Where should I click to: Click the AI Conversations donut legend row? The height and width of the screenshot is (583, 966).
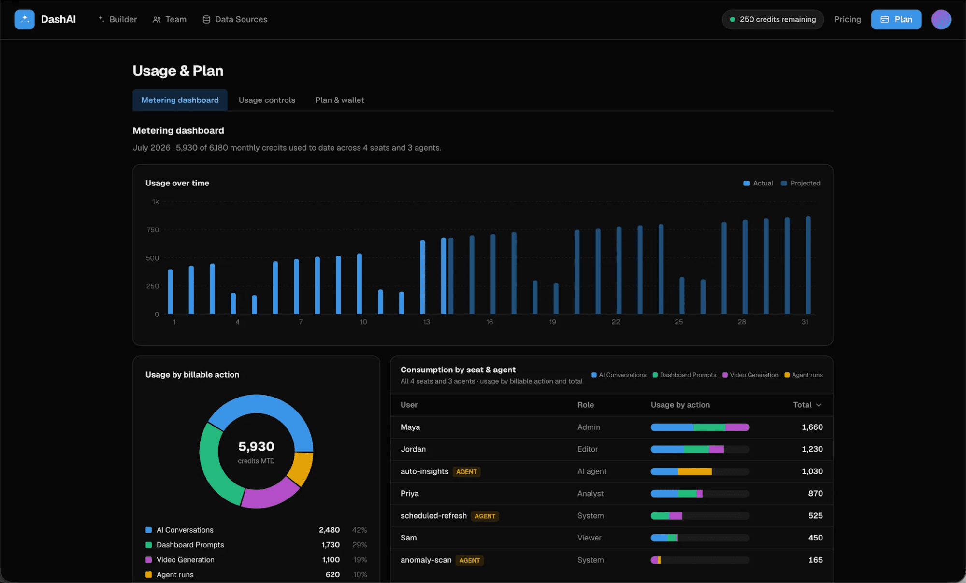point(256,530)
